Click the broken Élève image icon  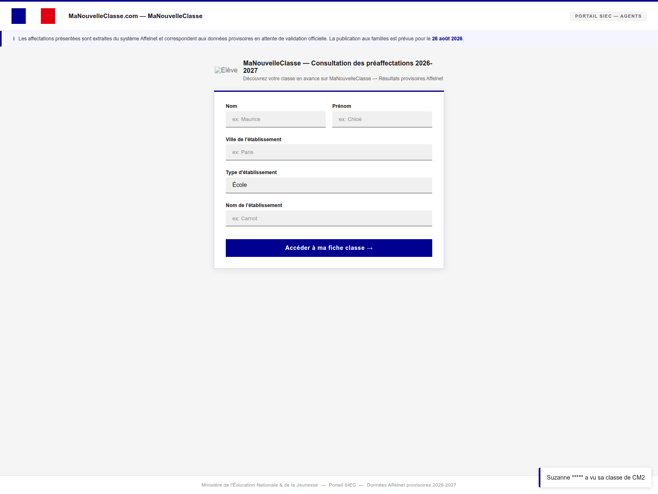pos(226,70)
